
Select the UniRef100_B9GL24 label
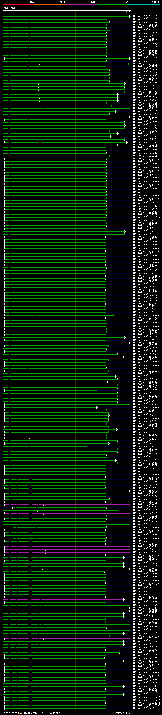[145, 47]
